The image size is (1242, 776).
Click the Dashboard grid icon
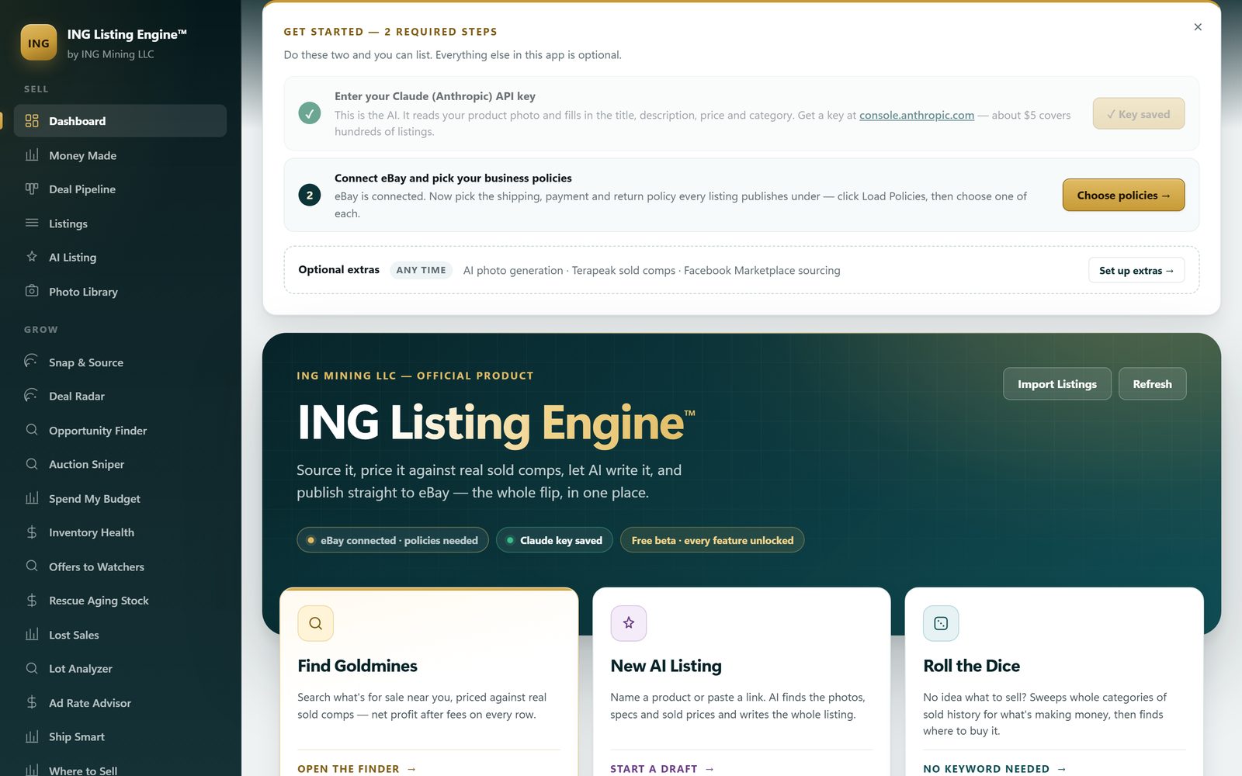click(x=32, y=121)
